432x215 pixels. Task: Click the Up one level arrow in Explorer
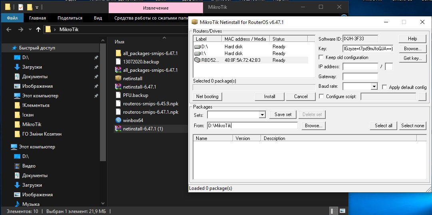click(38, 30)
